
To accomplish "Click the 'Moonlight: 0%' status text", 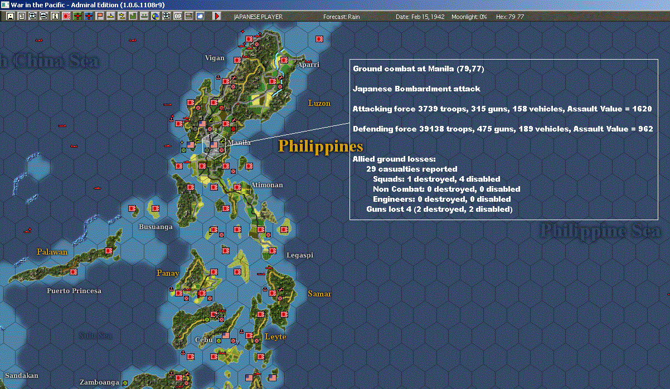I will tap(469, 17).
